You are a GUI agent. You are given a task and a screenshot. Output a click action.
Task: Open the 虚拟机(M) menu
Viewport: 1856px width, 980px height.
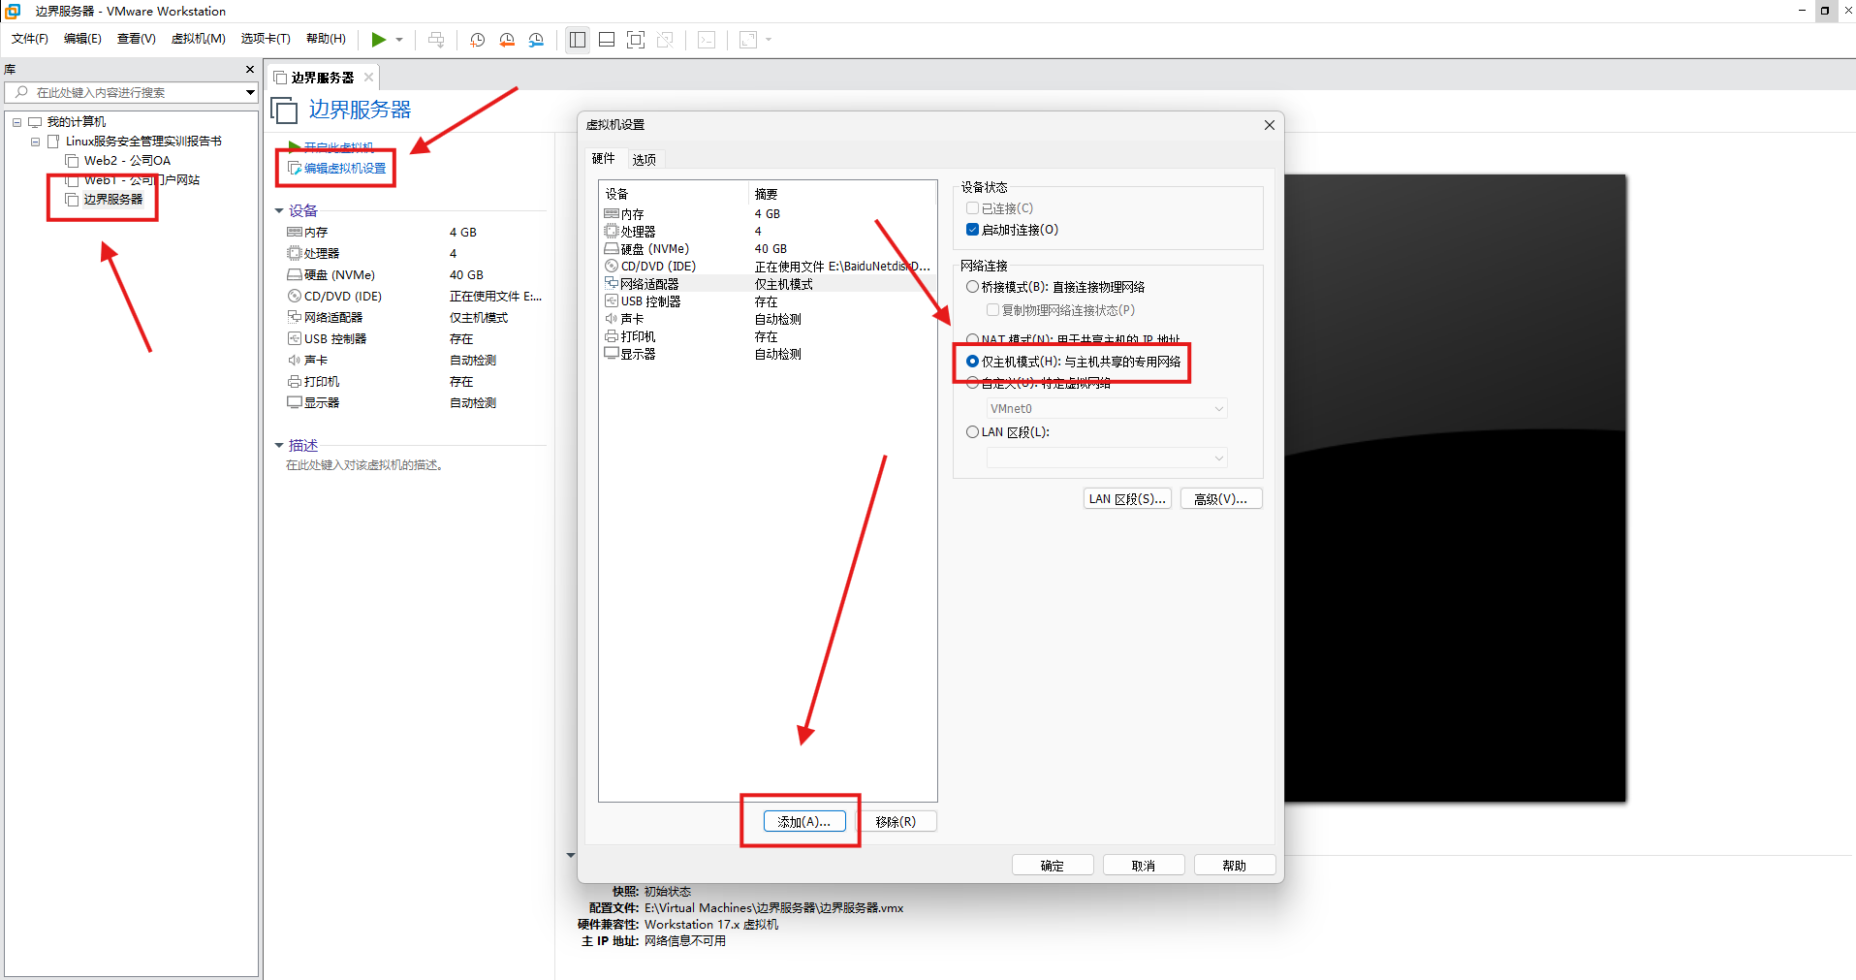coord(198,39)
